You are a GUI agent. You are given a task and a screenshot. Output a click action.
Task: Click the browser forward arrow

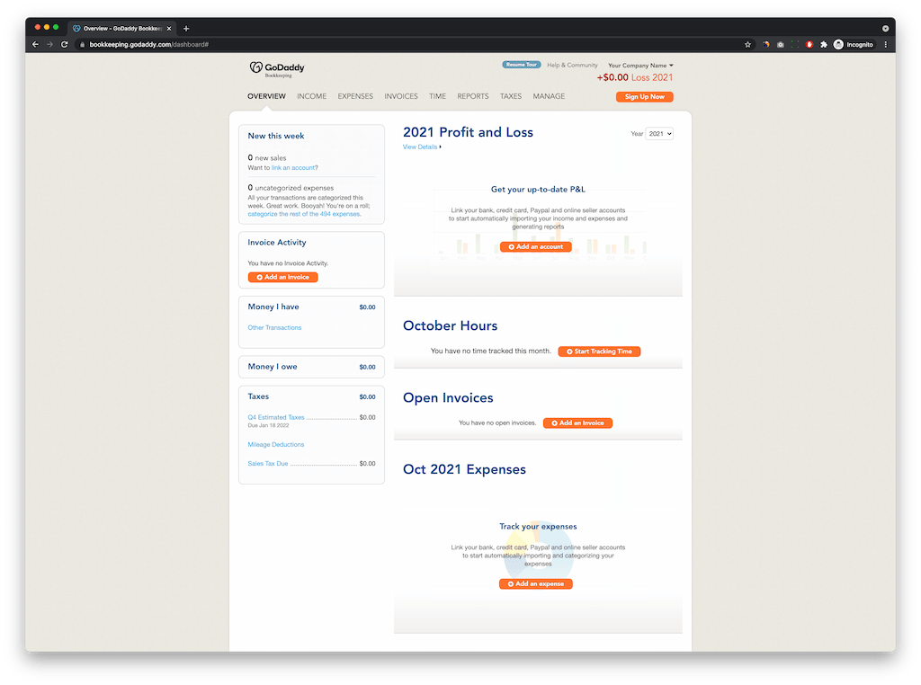click(x=50, y=45)
